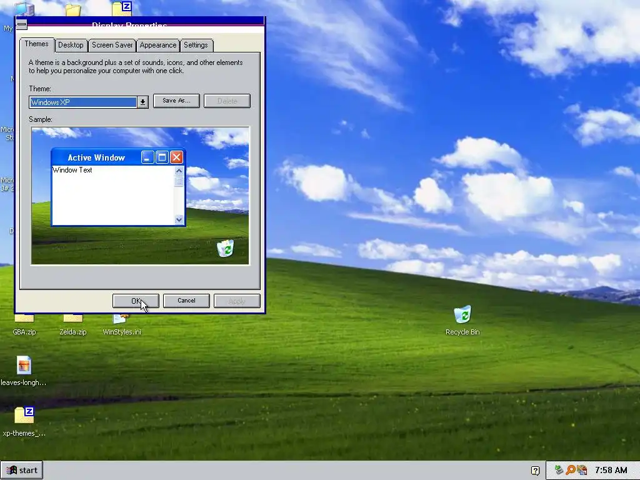Click the sample Active Window minimize button
This screenshot has height=480, width=640.
click(x=147, y=157)
